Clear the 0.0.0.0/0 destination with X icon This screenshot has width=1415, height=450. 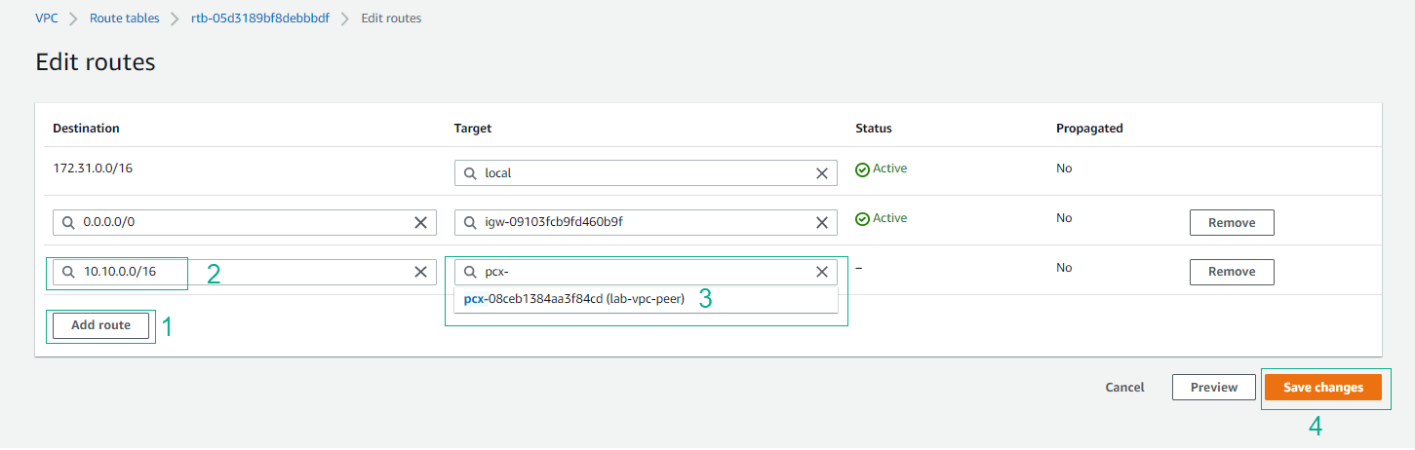[x=421, y=222]
